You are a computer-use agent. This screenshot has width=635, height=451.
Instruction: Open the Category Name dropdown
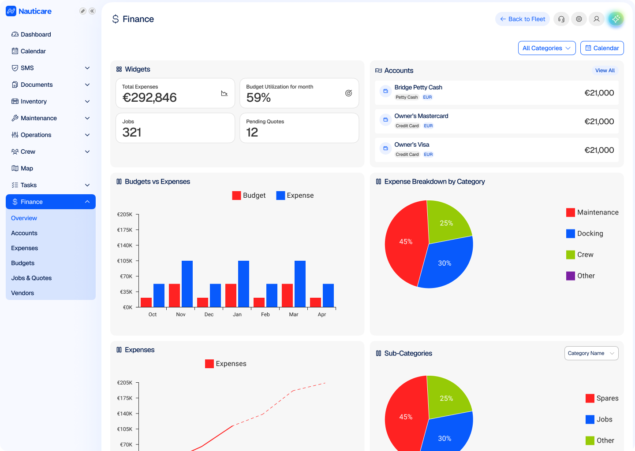point(591,353)
